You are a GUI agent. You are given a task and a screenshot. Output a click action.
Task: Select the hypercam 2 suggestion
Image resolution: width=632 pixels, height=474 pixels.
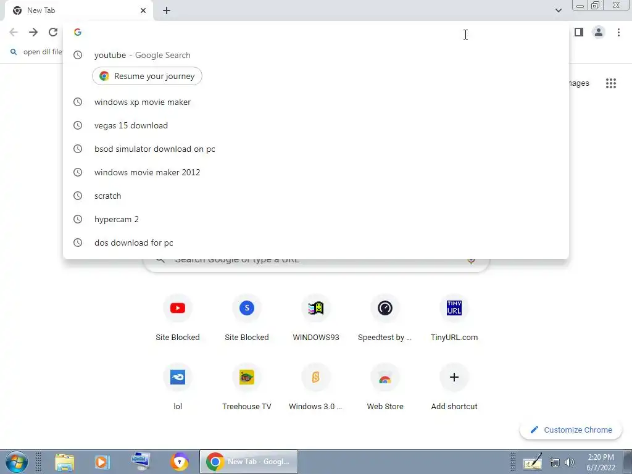click(x=316, y=219)
